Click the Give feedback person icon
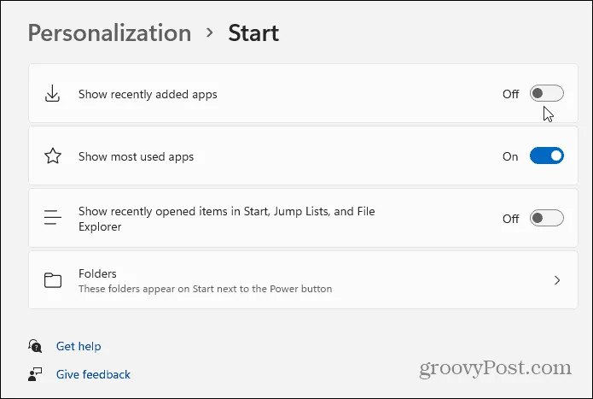Viewport: 593px width, 399px height. (x=35, y=374)
